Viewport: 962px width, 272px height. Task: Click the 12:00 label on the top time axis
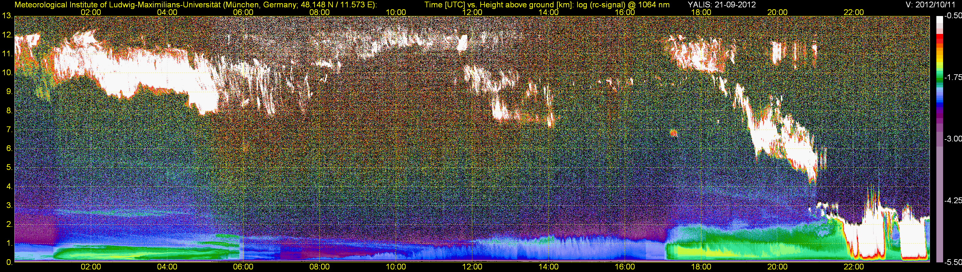click(x=472, y=12)
